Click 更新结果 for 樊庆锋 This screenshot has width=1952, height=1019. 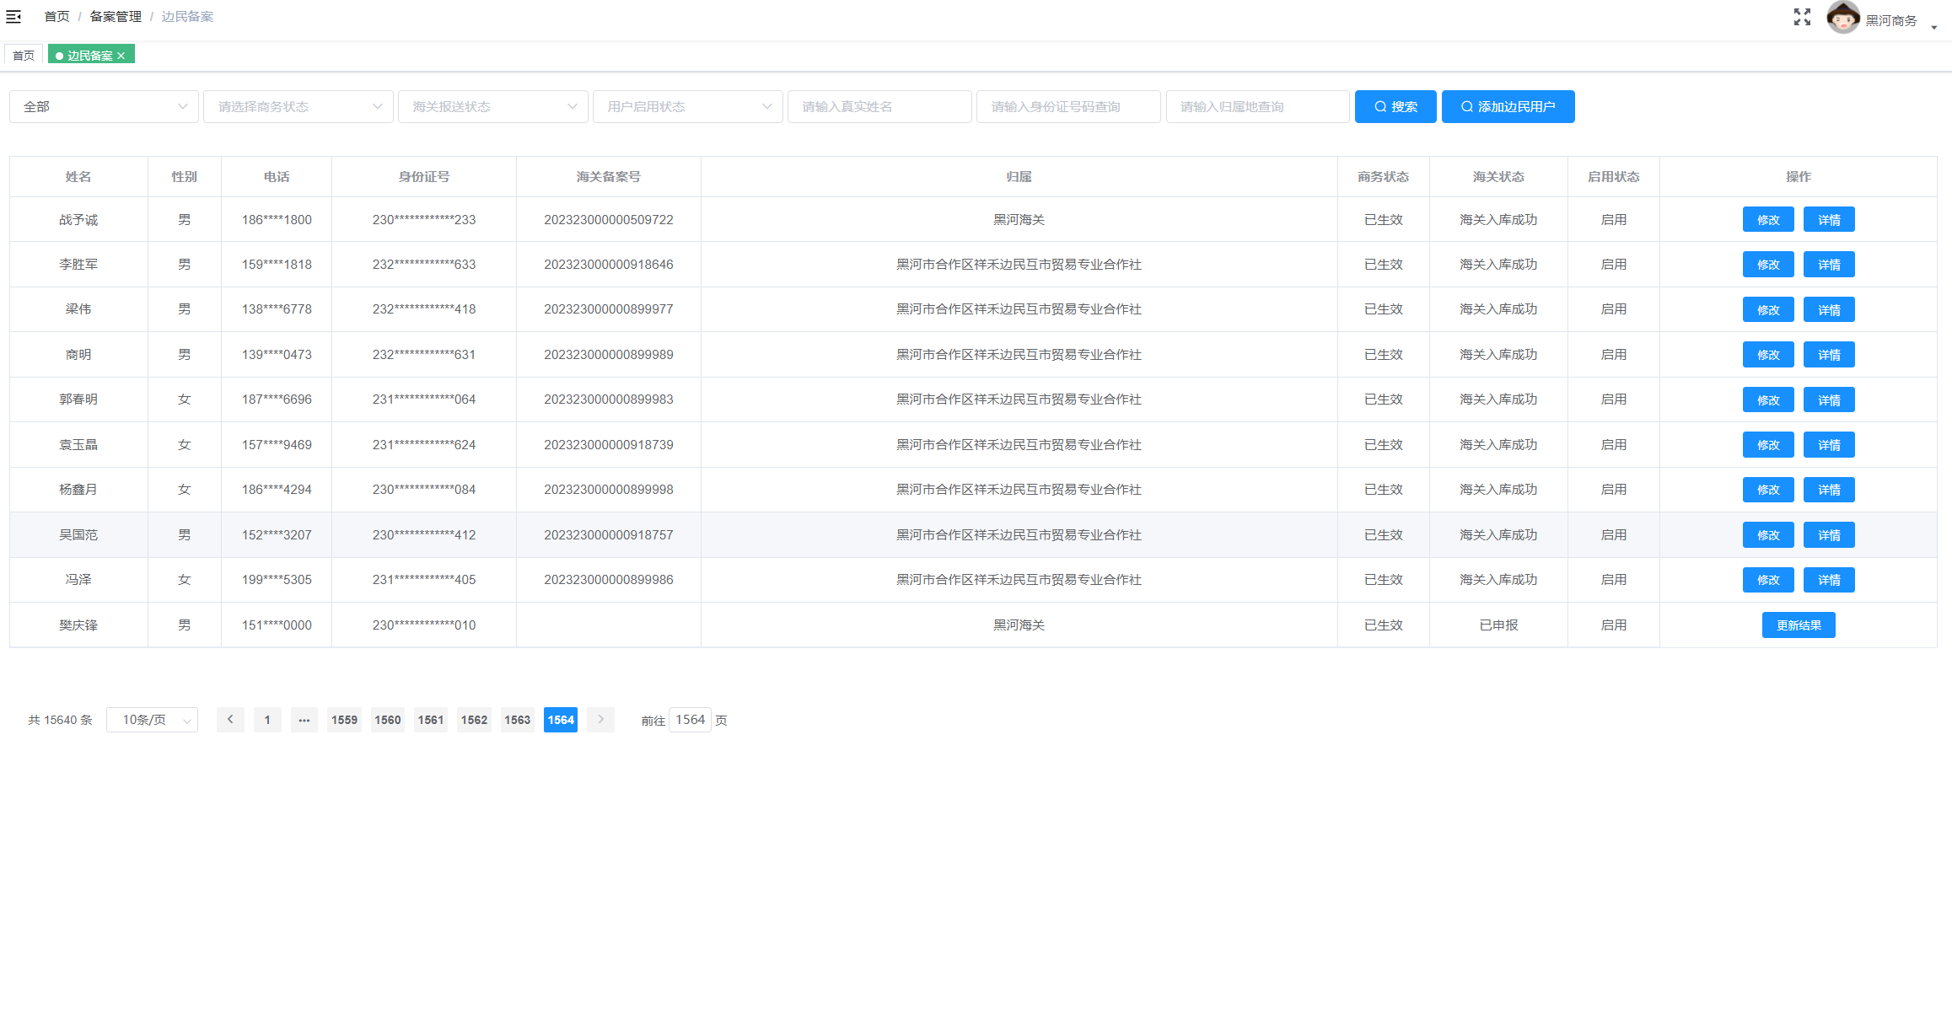point(1798,625)
